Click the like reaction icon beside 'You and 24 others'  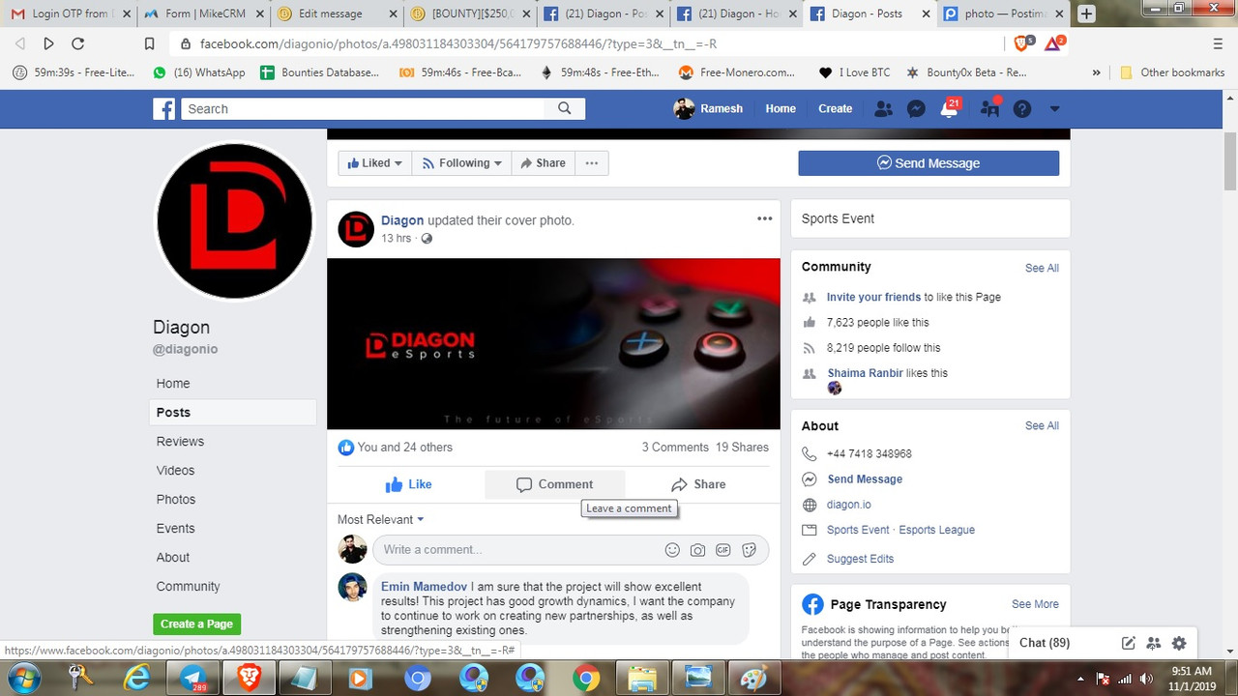click(346, 448)
